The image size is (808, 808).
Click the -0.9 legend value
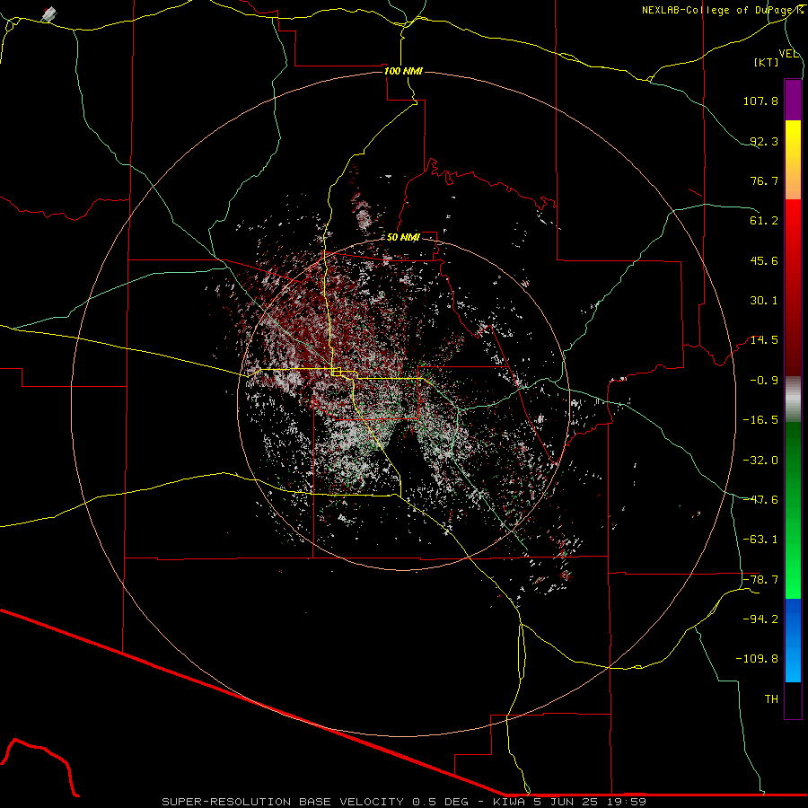[764, 381]
